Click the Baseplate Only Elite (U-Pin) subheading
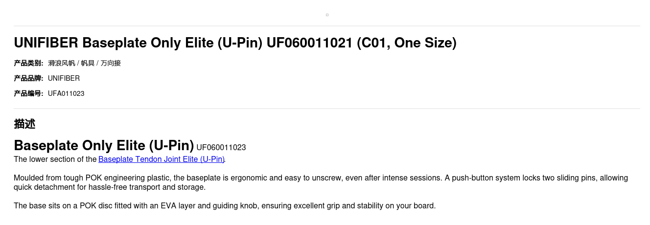The width and height of the screenshot is (650, 225). pyautogui.click(x=104, y=146)
